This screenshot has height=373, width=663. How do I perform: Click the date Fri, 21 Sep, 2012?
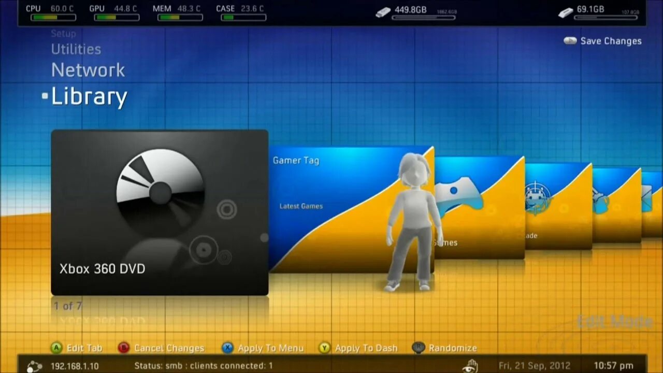[x=534, y=366]
